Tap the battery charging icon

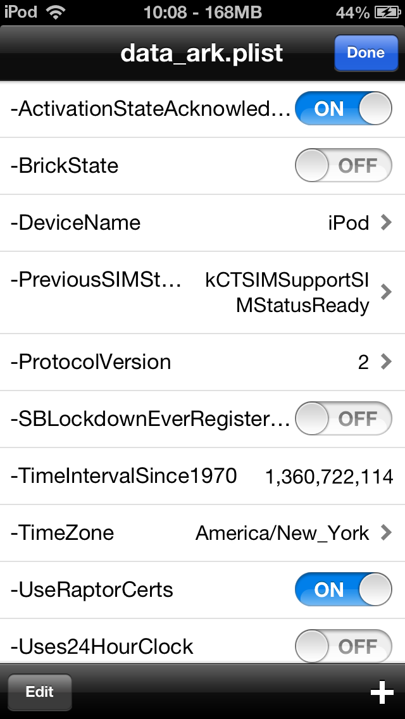click(x=387, y=13)
